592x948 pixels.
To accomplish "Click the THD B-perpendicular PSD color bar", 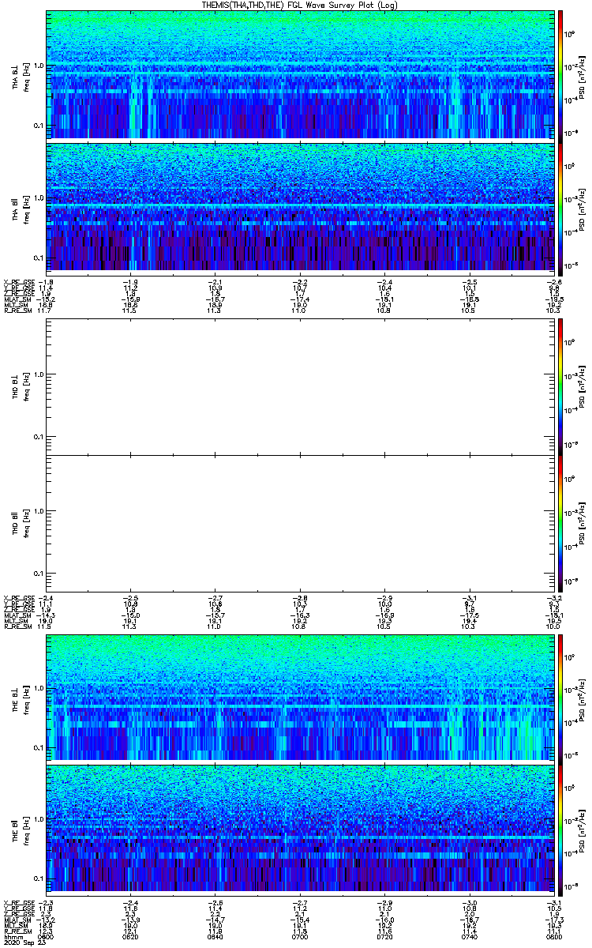I will [560, 386].
